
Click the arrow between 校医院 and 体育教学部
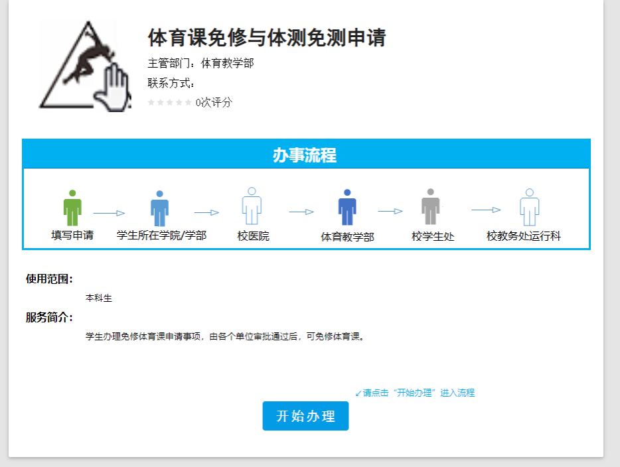pyautogui.click(x=301, y=212)
